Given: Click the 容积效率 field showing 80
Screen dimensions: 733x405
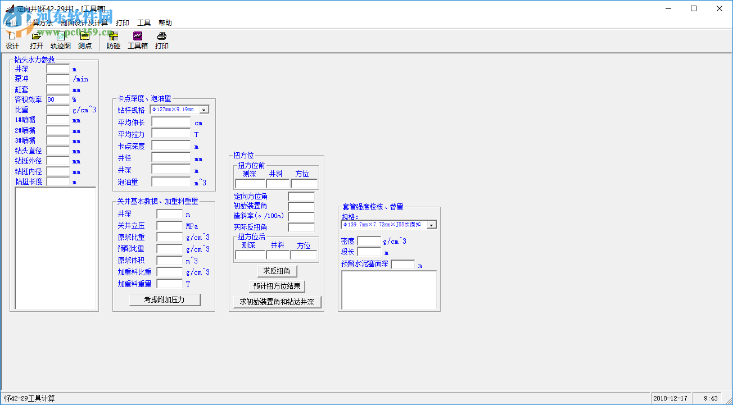Looking at the screenshot, I should (x=58, y=99).
